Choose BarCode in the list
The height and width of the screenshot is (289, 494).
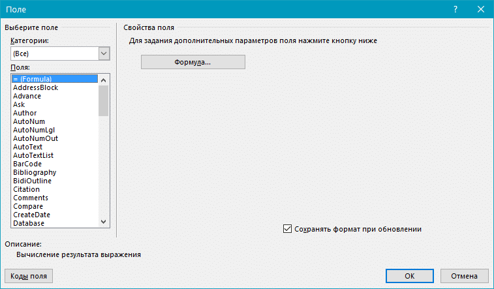pos(27,164)
